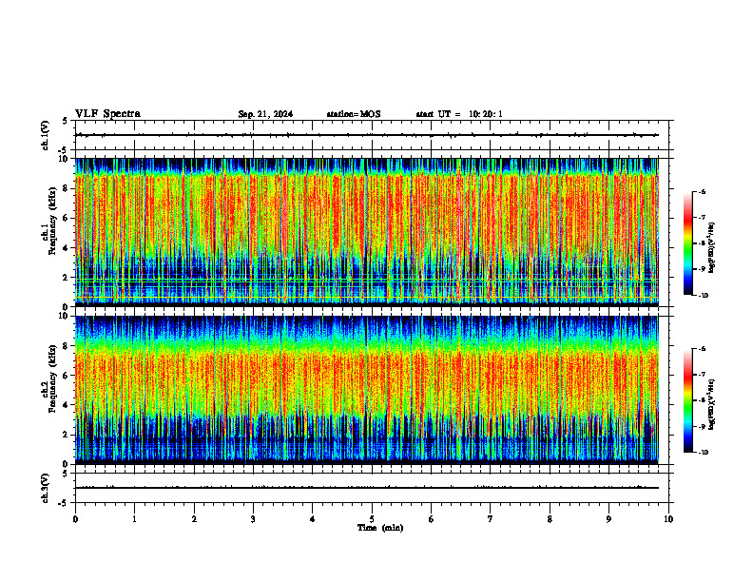Image resolution: width=753 pixels, height=582 pixels.
Task: Click inside the ch.1 spectrogram panel
Action: click(x=367, y=232)
